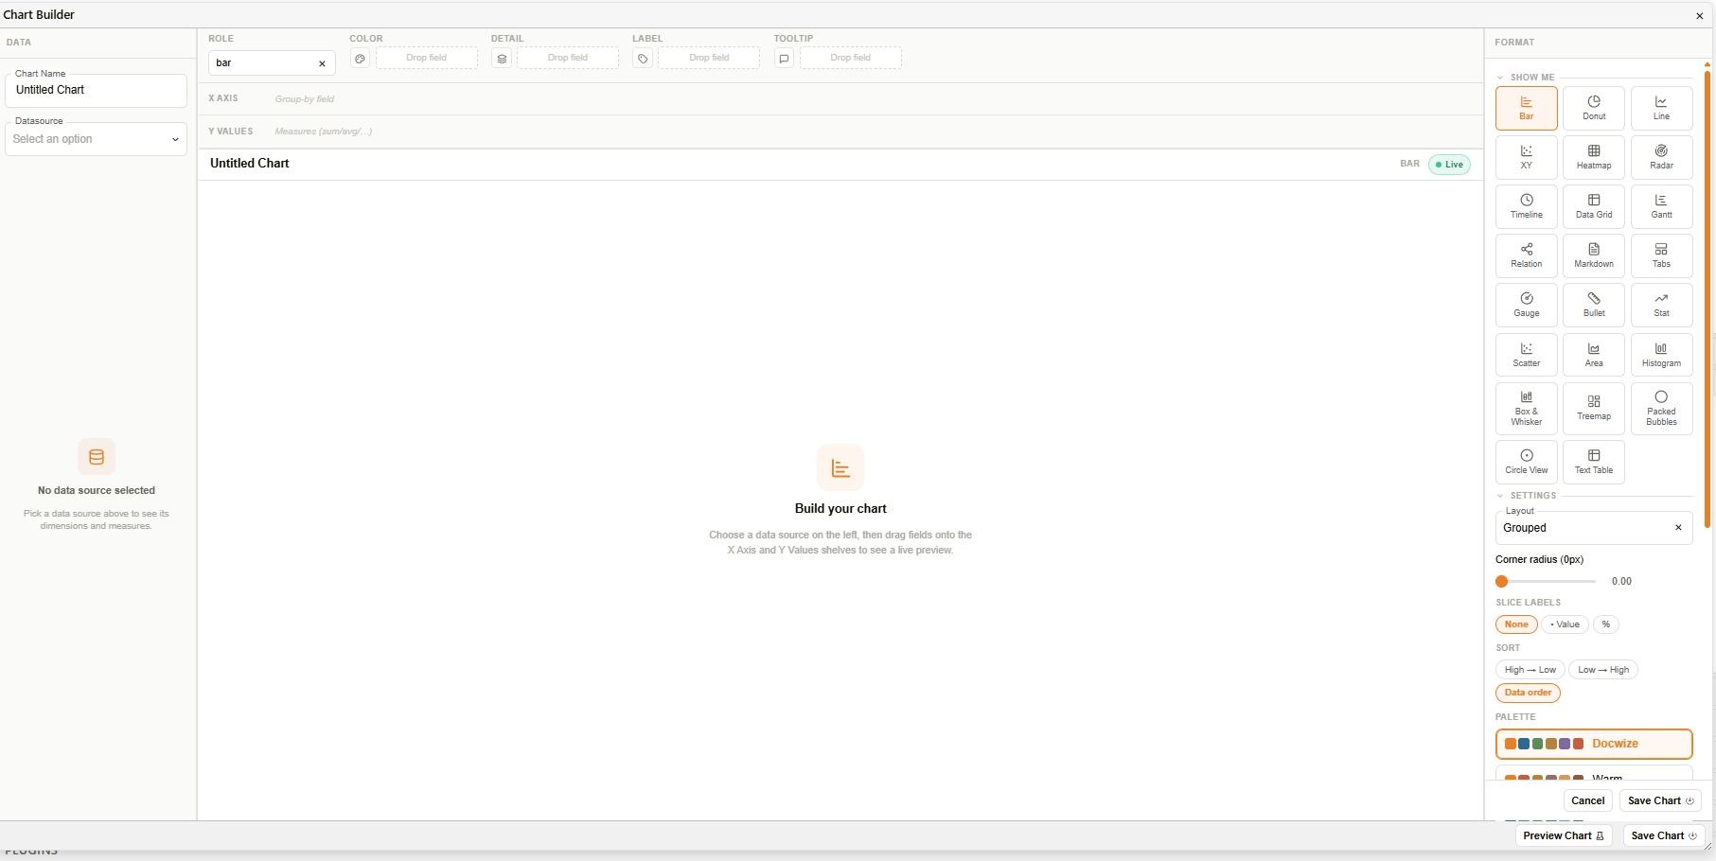Select the Packed Bubbles chart
Screen dimensions: 1716x861
point(1661,409)
